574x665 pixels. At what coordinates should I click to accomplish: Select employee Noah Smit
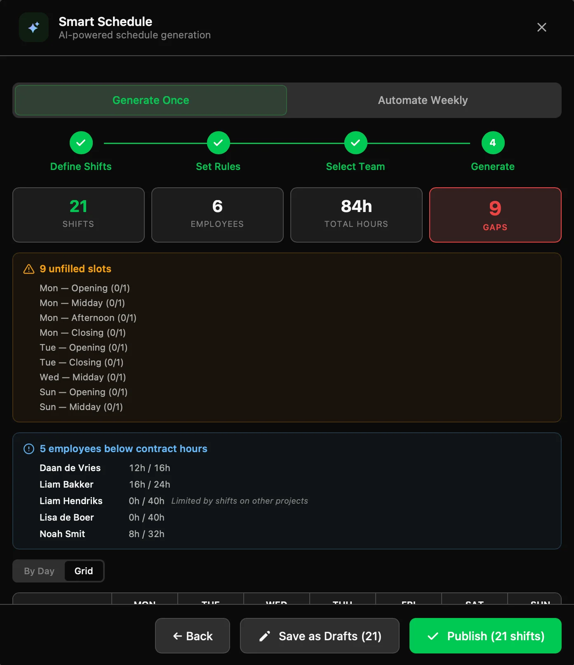[62, 534]
